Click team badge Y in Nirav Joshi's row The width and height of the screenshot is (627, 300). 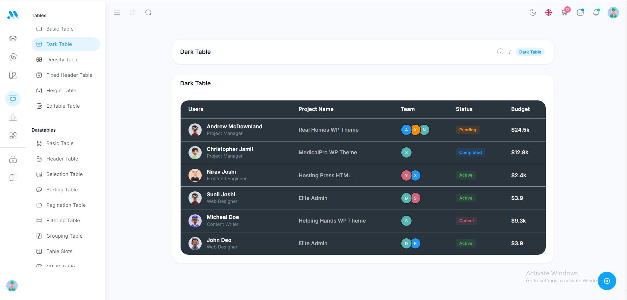tap(406, 175)
